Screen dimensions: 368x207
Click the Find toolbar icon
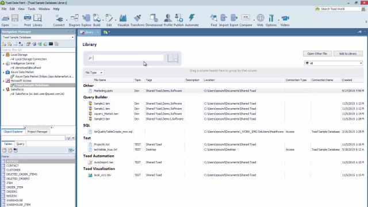[x=213, y=20]
